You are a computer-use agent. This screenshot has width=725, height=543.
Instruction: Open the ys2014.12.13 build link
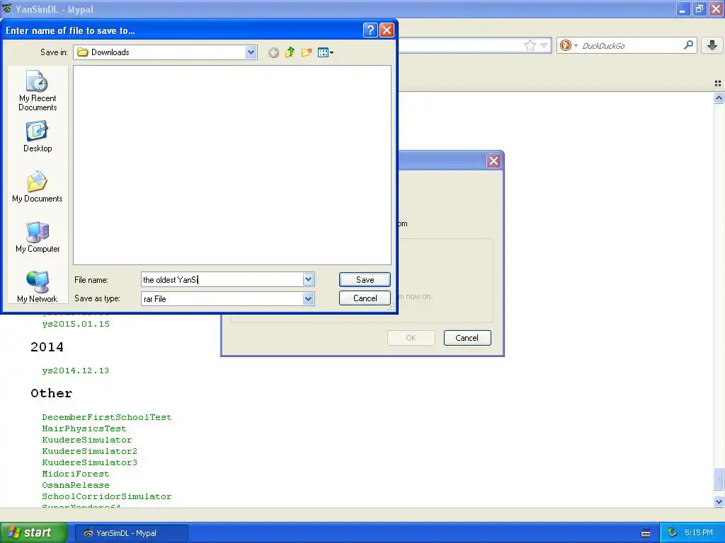[76, 370]
